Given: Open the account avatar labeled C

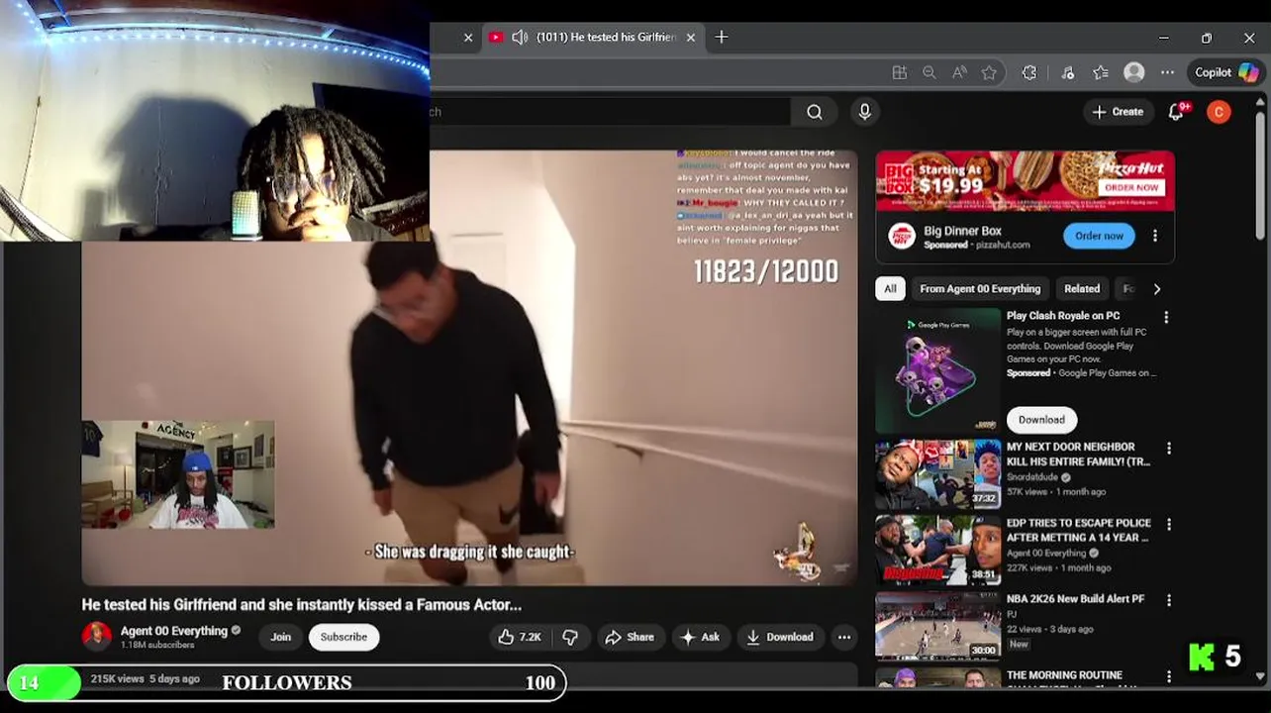Looking at the screenshot, I should coord(1219,112).
